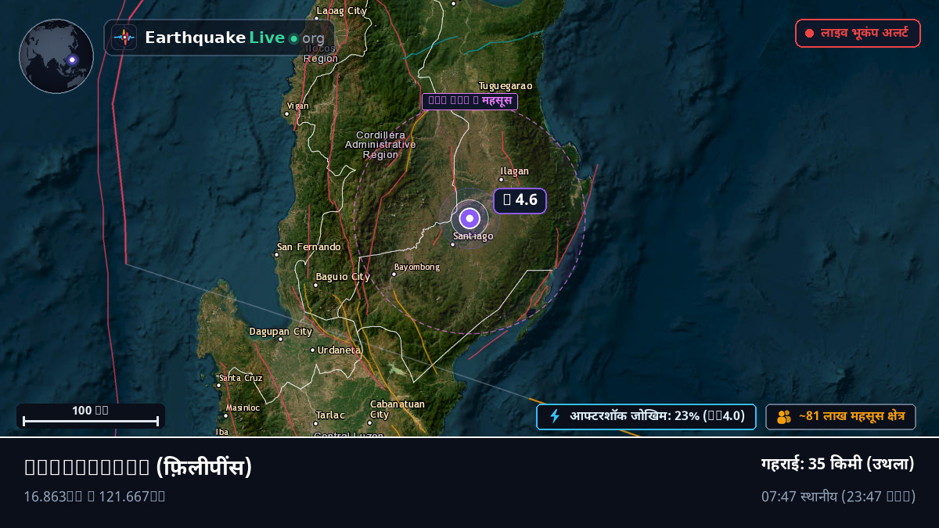Click the Philippines location headline

139,467
